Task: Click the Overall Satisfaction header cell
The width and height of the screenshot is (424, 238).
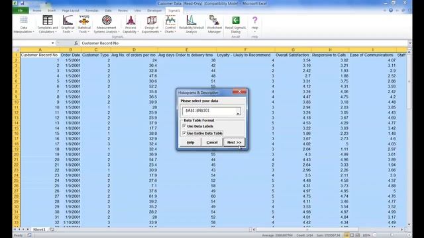Action: [x=293, y=55]
